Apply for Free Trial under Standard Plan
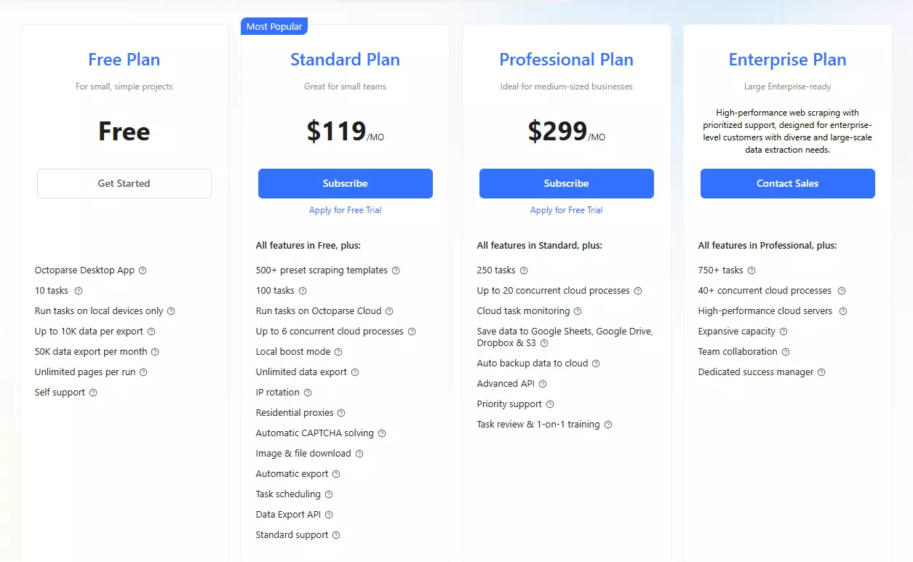 pyautogui.click(x=346, y=210)
